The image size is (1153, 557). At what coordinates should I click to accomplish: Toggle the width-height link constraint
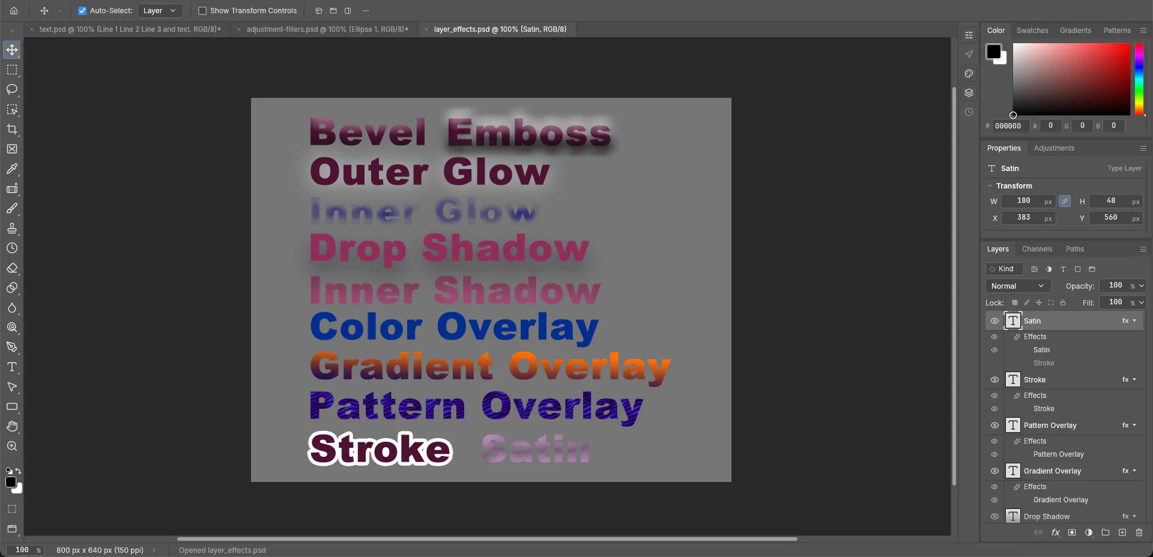click(x=1065, y=201)
